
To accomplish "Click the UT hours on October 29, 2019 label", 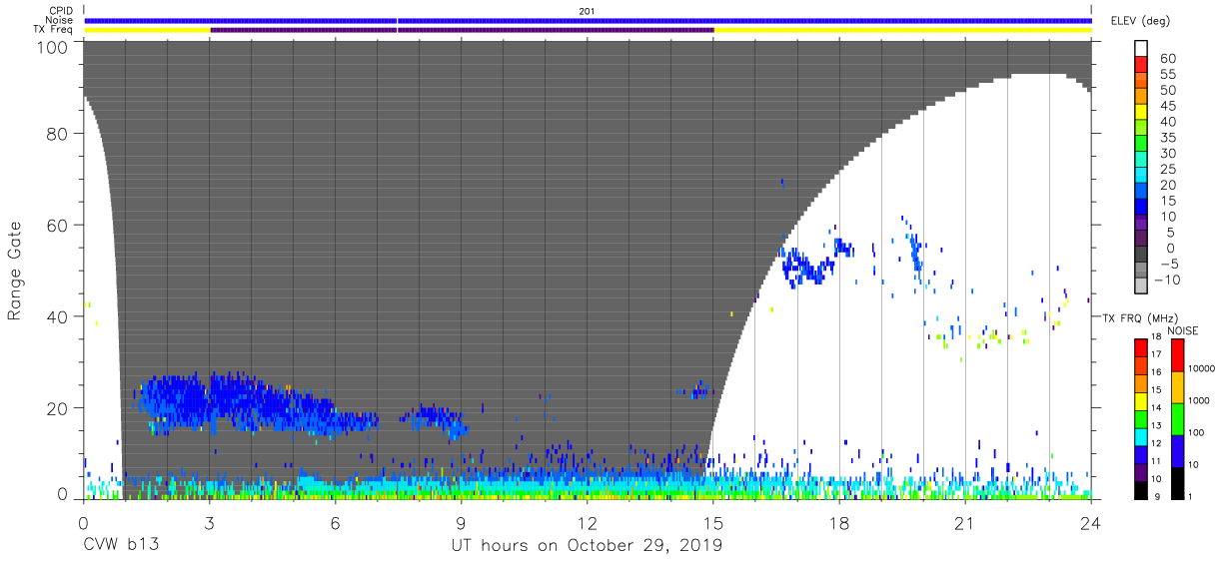I will 587,546.
